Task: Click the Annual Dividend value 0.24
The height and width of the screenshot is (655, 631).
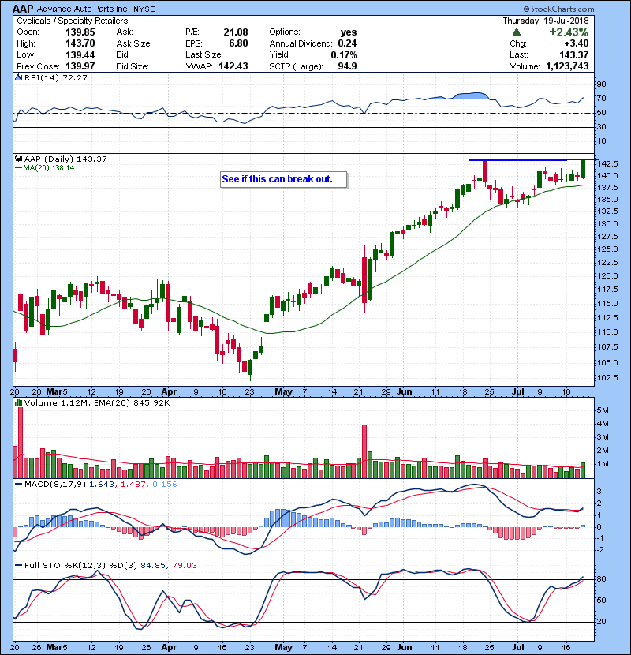Action: tap(348, 43)
